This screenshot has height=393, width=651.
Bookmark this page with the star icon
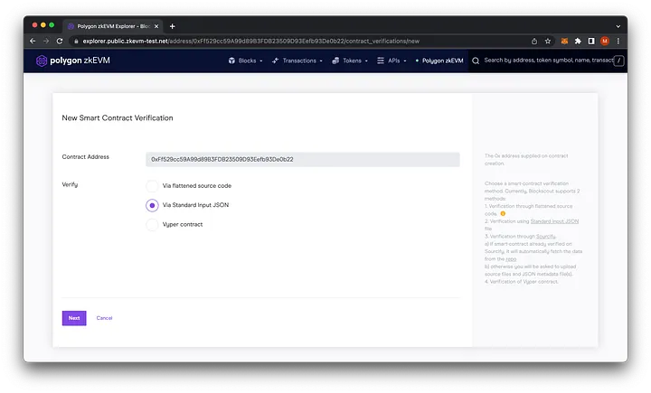(x=548, y=41)
